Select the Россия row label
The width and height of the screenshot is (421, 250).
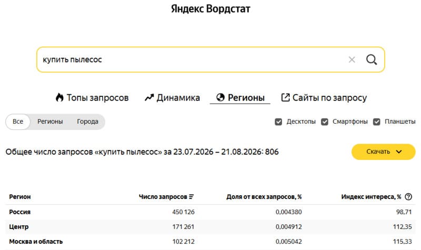(x=20, y=212)
